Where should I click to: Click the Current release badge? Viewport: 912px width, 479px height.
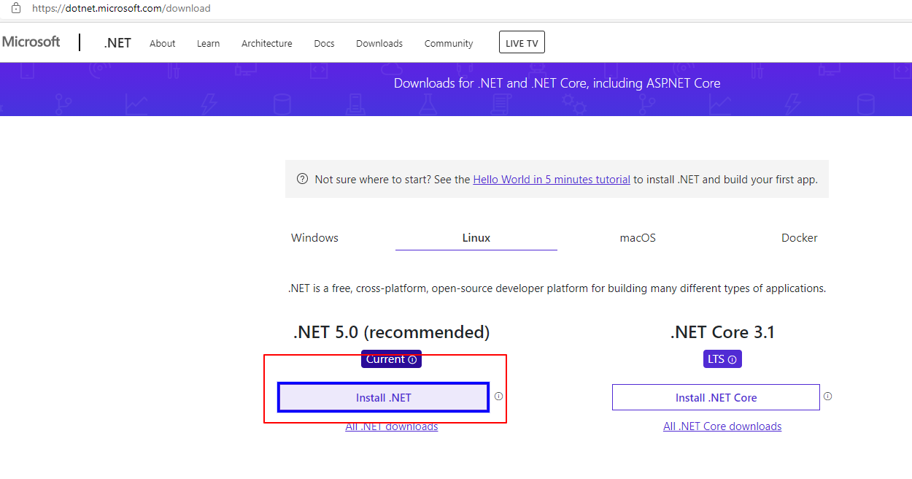click(391, 359)
